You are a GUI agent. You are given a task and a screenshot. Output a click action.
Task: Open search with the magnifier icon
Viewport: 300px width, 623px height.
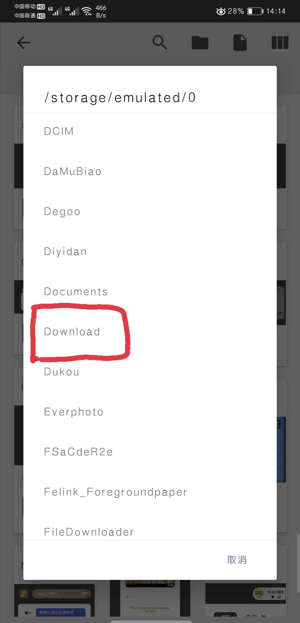160,43
